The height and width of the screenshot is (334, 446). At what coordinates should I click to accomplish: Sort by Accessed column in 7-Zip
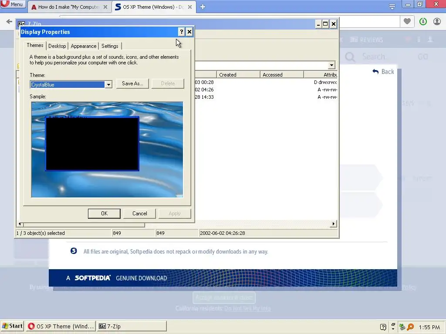(x=282, y=75)
